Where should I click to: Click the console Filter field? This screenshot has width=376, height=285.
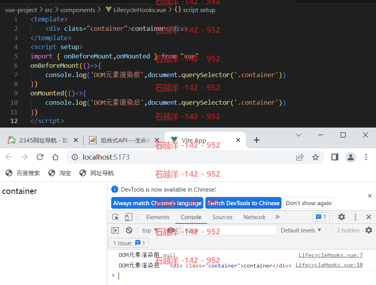pos(230,230)
